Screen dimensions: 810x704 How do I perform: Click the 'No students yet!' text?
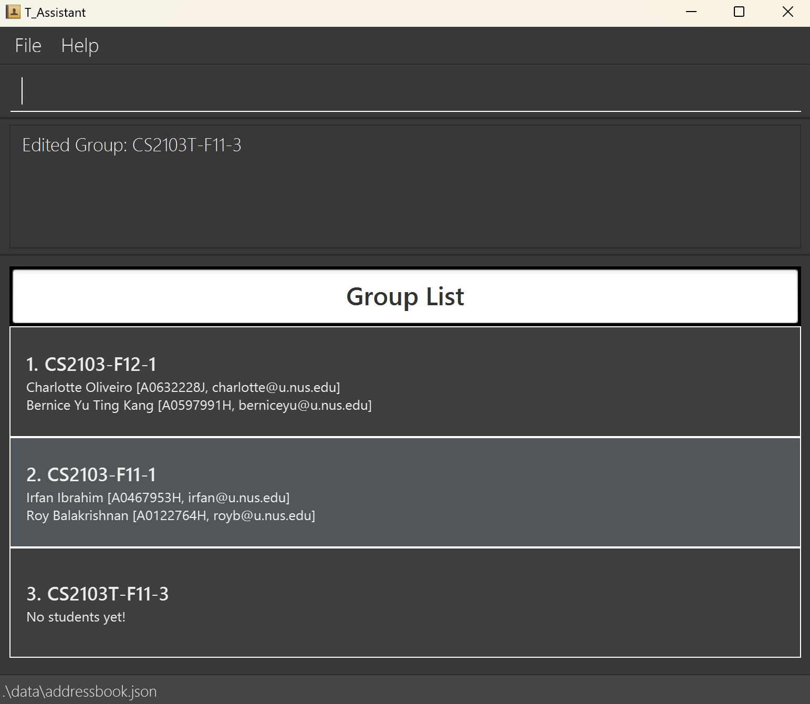tap(76, 617)
